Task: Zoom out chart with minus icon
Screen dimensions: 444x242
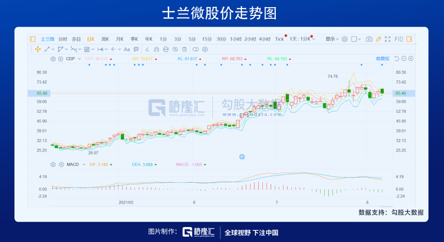Action: coord(404,59)
